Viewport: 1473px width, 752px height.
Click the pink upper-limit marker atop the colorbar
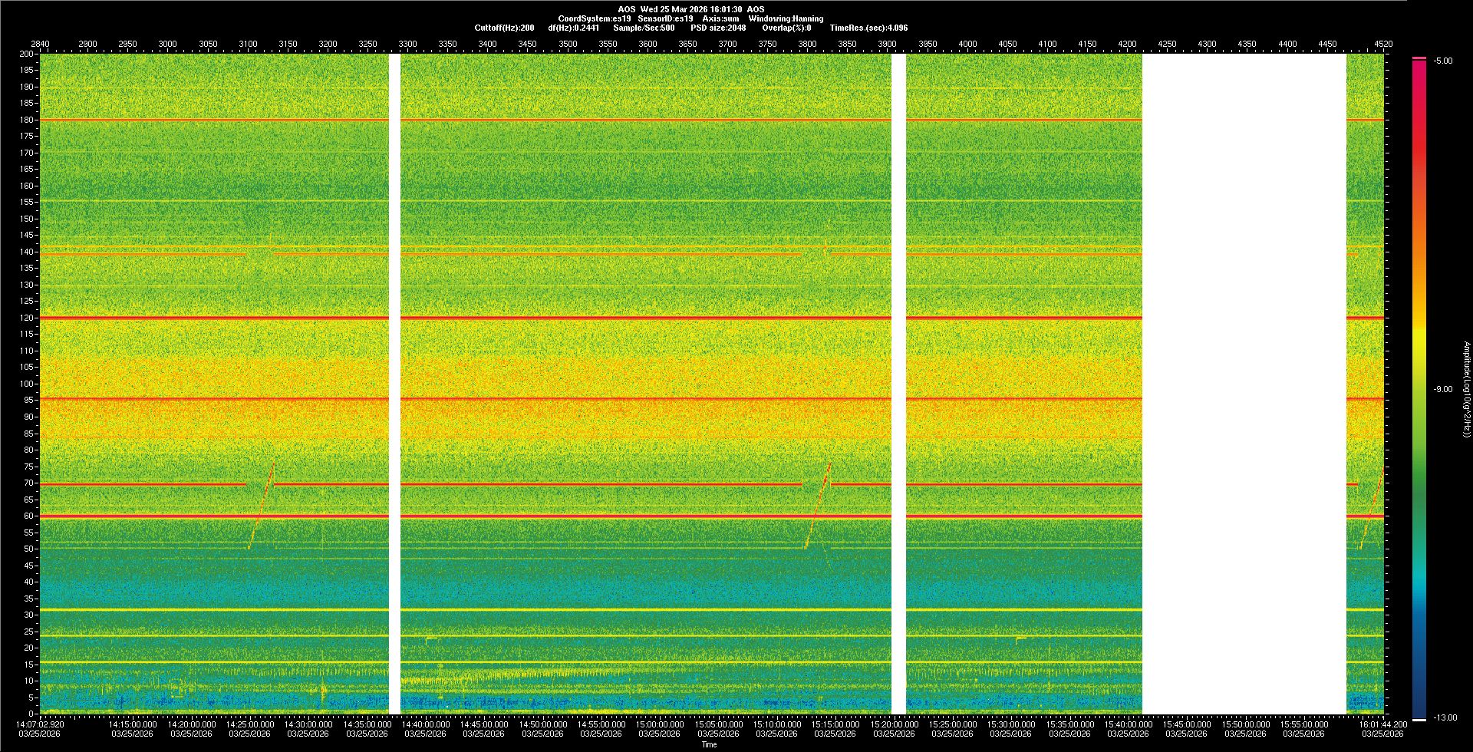click(x=1419, y=58)
